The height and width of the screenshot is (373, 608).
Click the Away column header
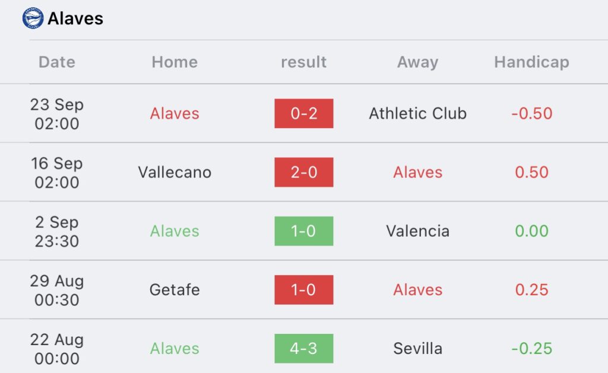coord(417,62)
